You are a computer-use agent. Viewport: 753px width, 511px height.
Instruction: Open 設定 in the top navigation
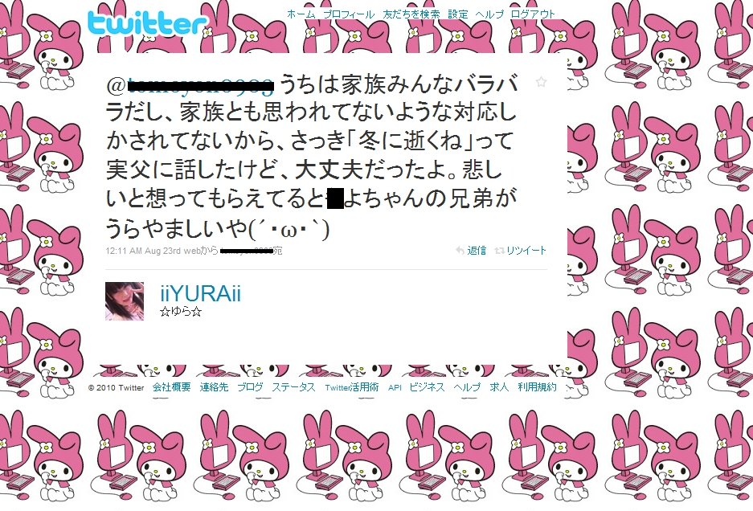(457, 14)
